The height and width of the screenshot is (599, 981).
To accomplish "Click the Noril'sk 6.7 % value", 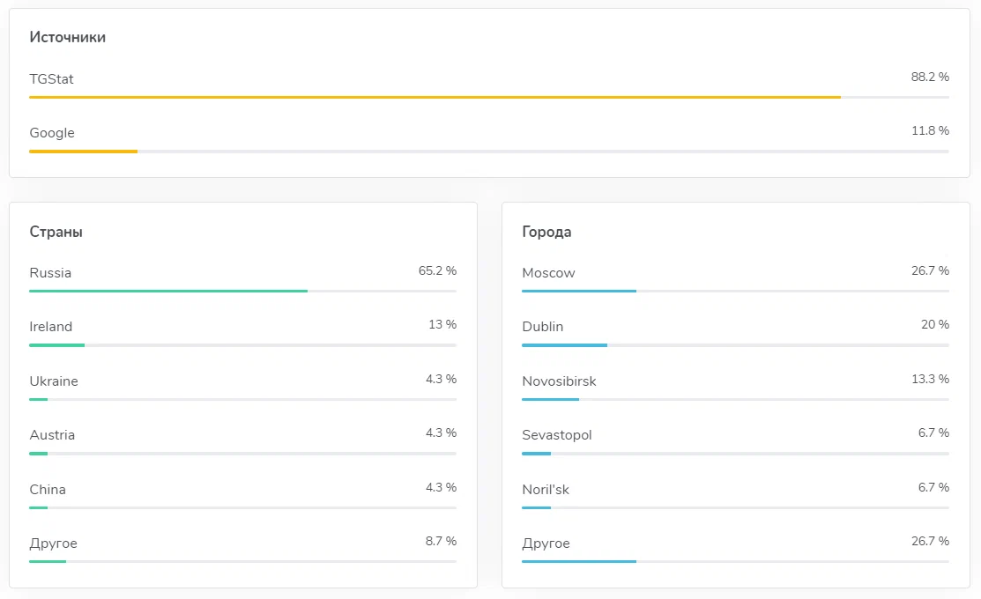I will tap(933, 487).
